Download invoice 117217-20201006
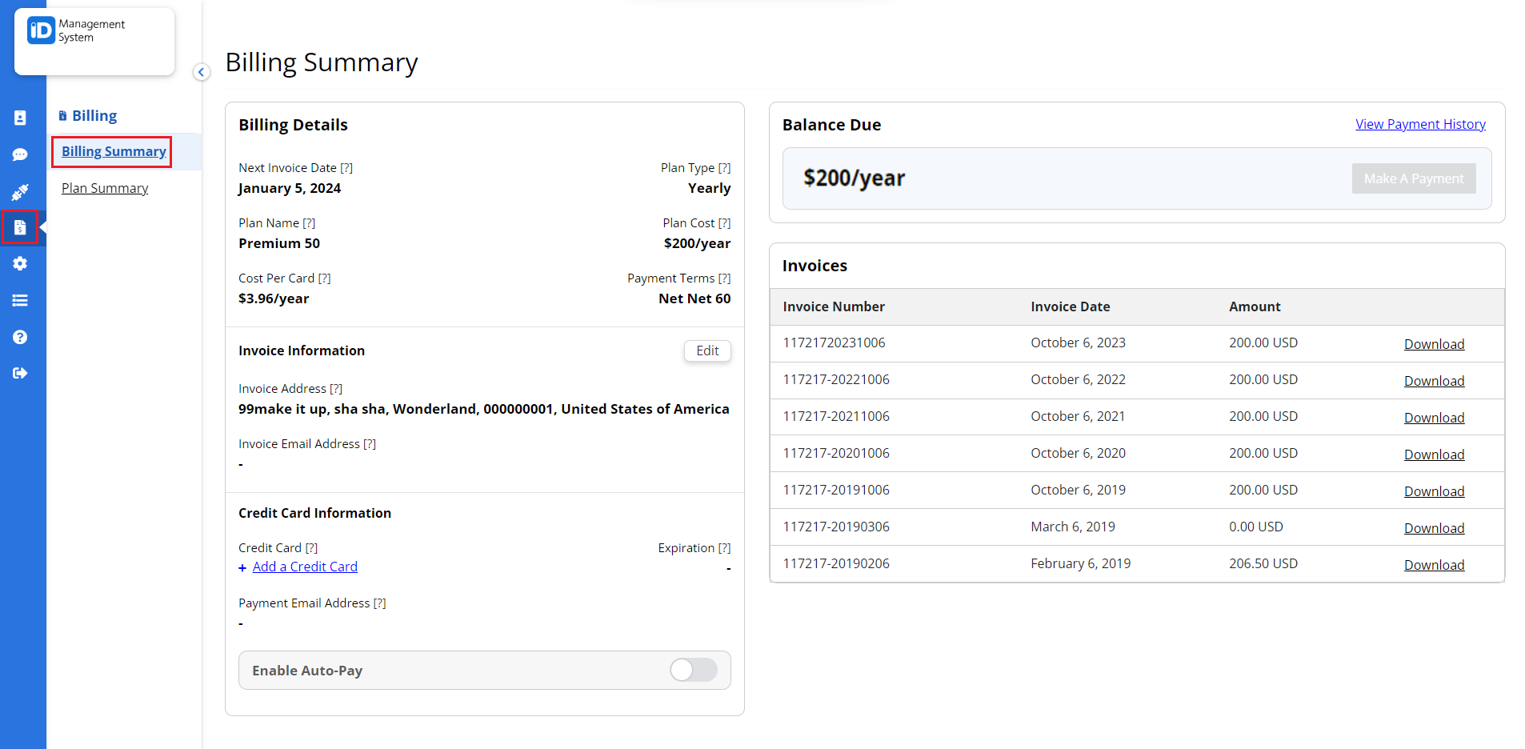Image resolution: width=1525 pixels, height=749 pixels. coord(1434,455)
